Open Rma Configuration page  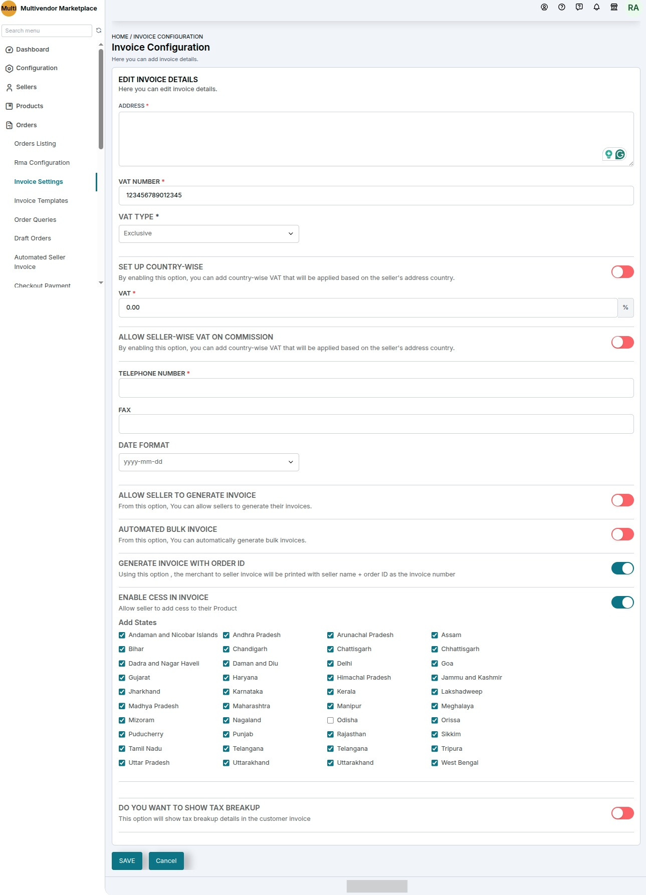42,163
